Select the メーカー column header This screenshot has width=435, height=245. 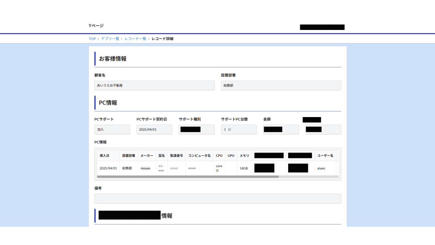[x=146, y=156]
